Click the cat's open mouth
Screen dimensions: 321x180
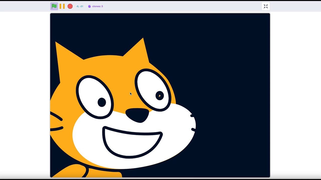132,142
